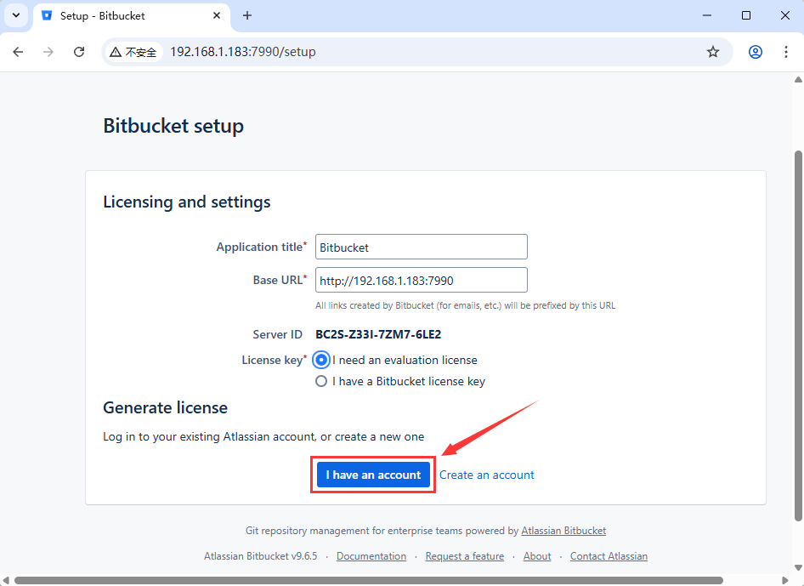The width and height of the screenshot is (804, 586).
Task: Click the Server ID value BC2S-Z33I-7ZM7-6LE2
Action: (x=378, y=334)
